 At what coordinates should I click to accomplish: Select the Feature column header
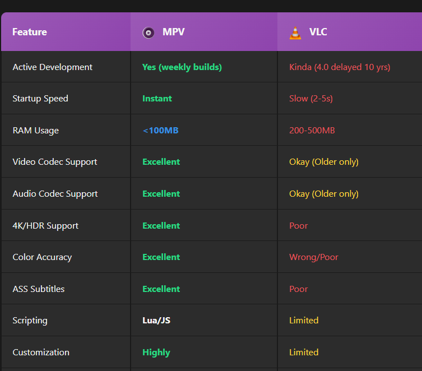pyautogui.click(x=30, y=32)
